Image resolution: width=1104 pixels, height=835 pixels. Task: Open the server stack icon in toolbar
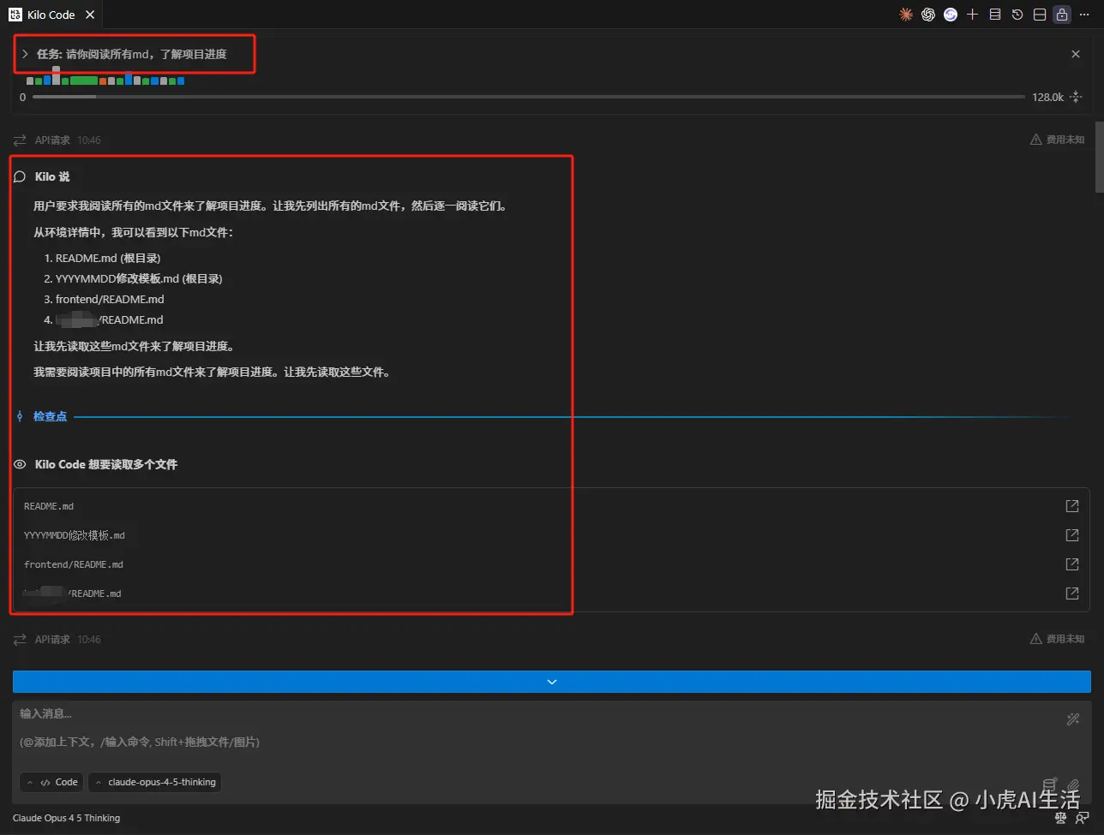pos(994,15)
